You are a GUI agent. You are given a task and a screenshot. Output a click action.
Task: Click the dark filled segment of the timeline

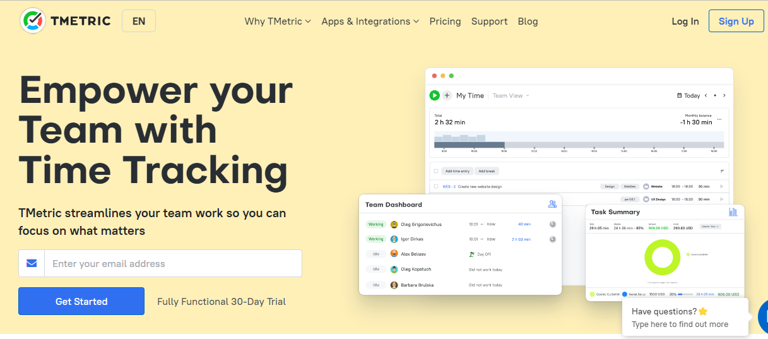pyautogui.click(x=470, y=145)
